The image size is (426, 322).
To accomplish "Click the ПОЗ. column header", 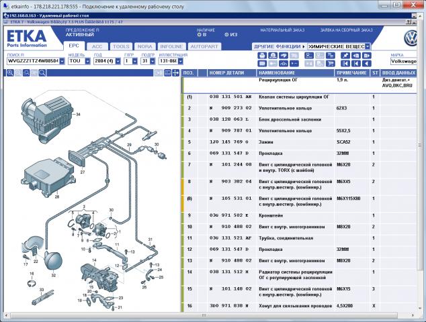I will (189, 72).
